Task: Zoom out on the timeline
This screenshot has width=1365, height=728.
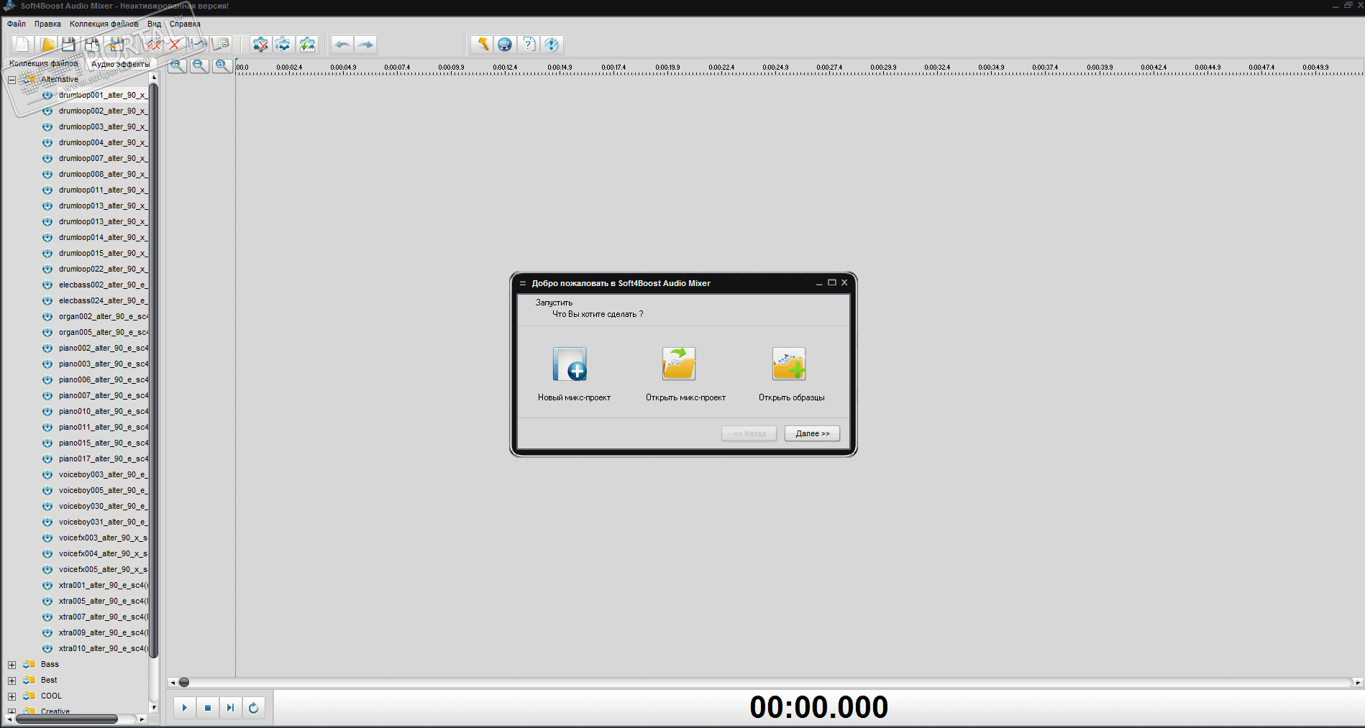Action: point(200,66)
